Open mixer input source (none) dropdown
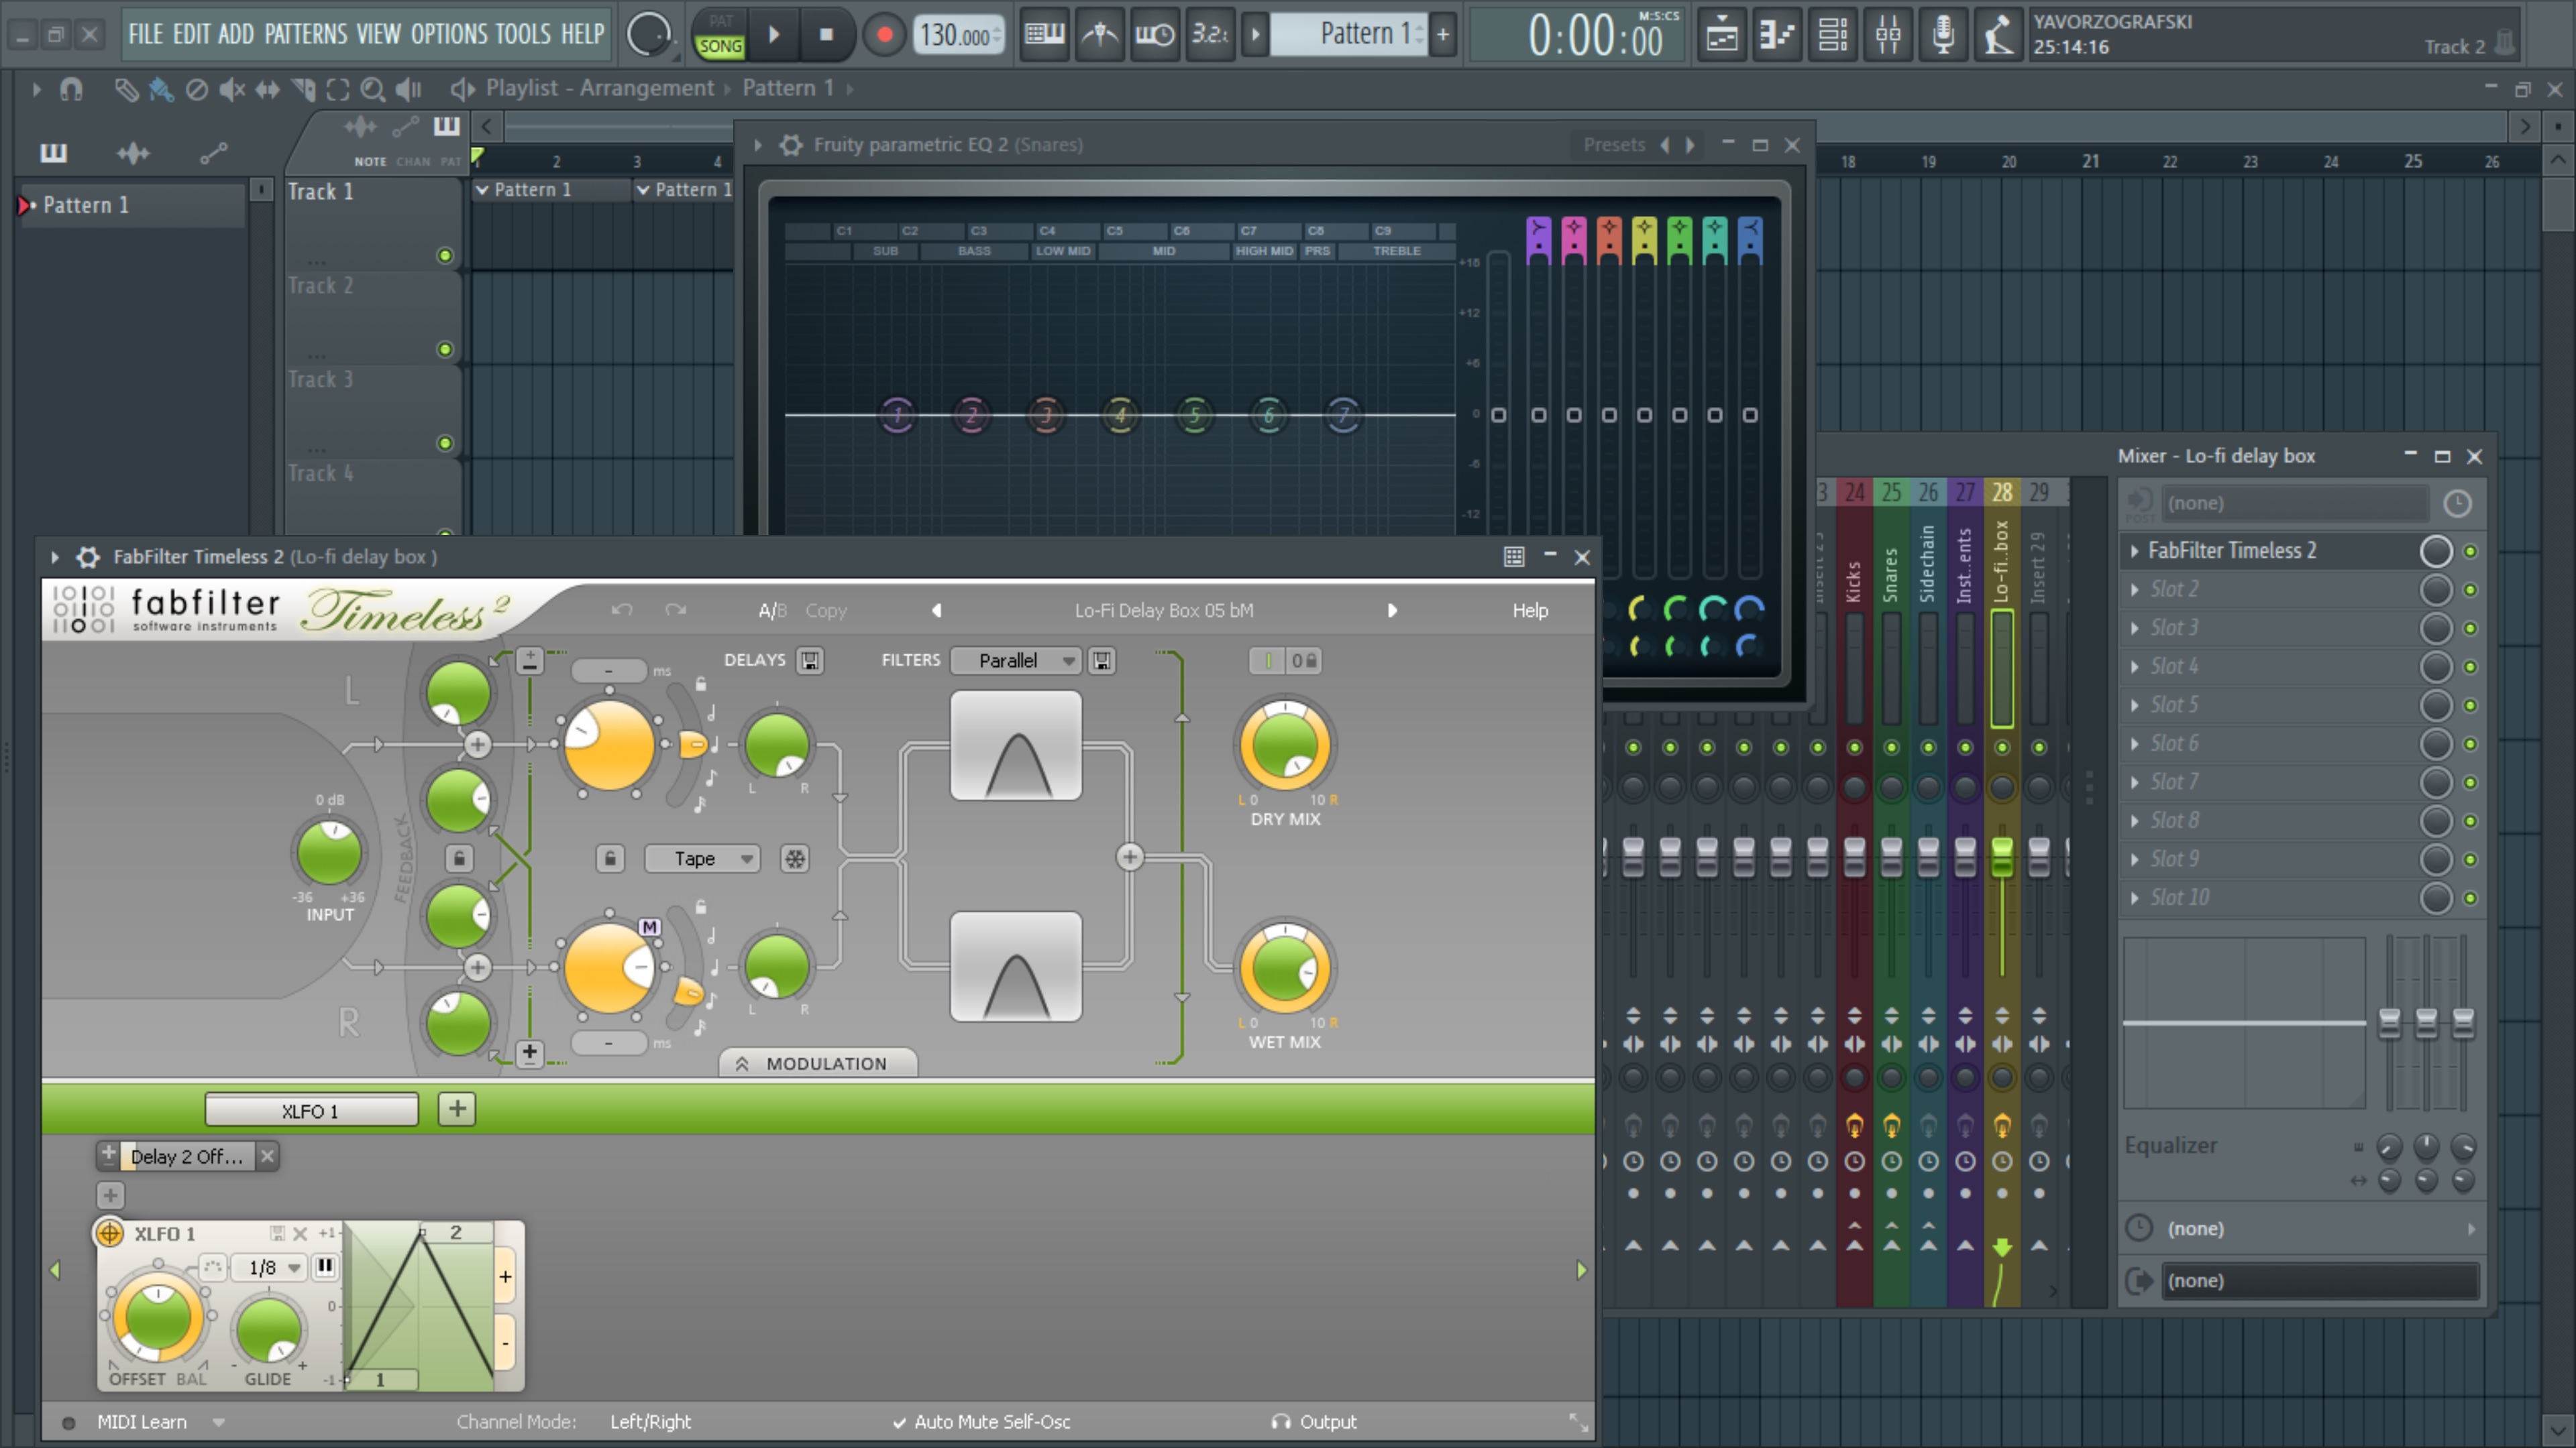Image resolution: width=2576 pixels, height=1448 pixels. [x=2296, y=503]
